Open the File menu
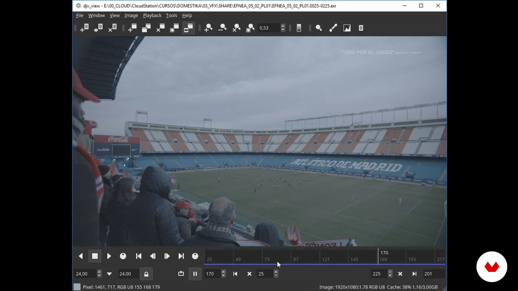Screen dimensions: 518x291 (x=80, y=16)
